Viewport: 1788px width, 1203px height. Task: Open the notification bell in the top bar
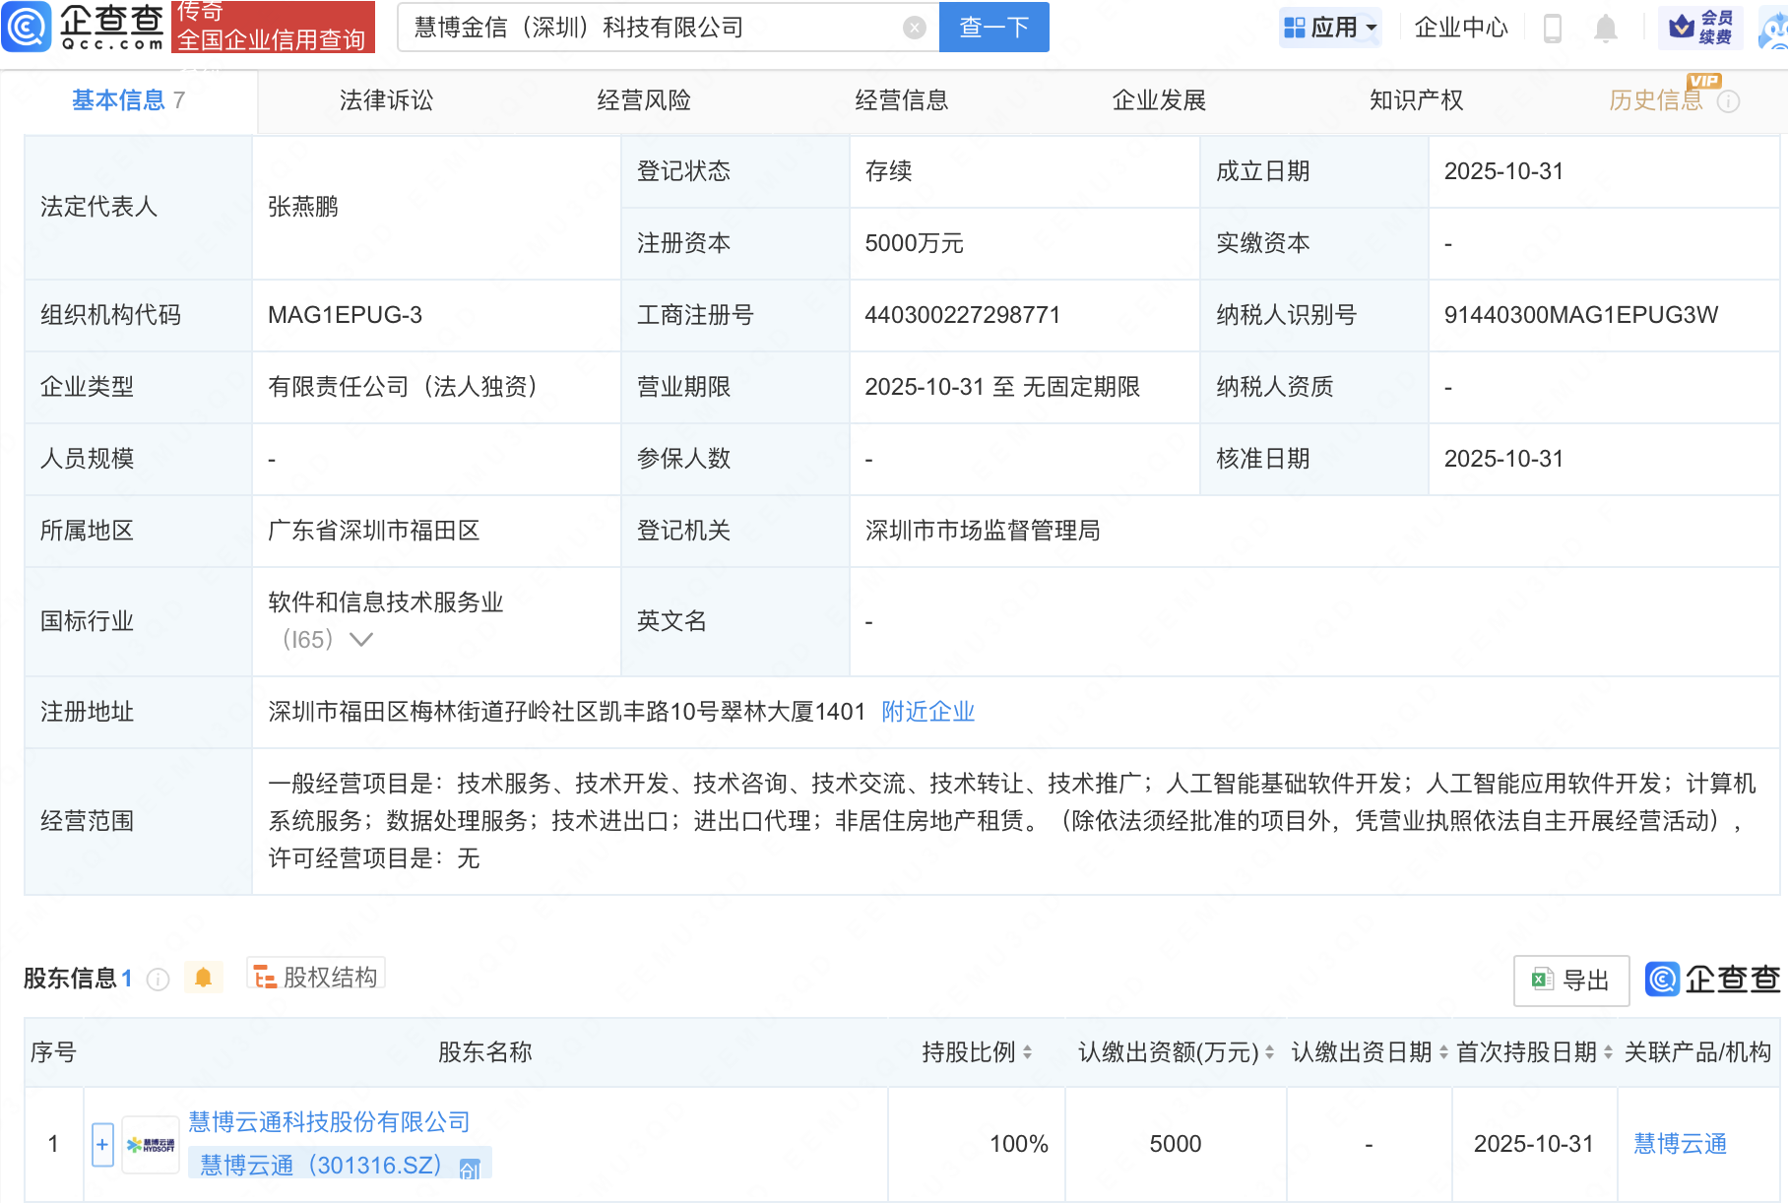(1605, 27)
